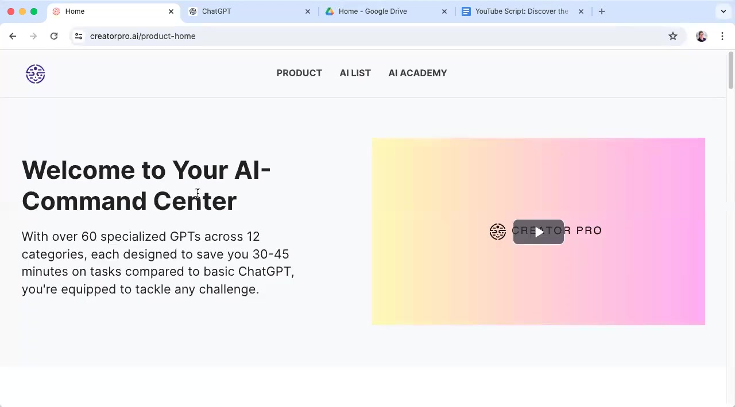The height and width of the screenshot is (407, 735).
Task: Switch to YouTube Script document tab
Action: tap(522, 11)
